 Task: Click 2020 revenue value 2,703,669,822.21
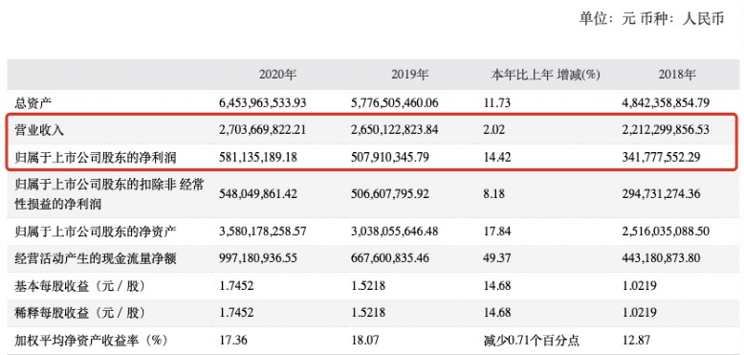point(262,129)
